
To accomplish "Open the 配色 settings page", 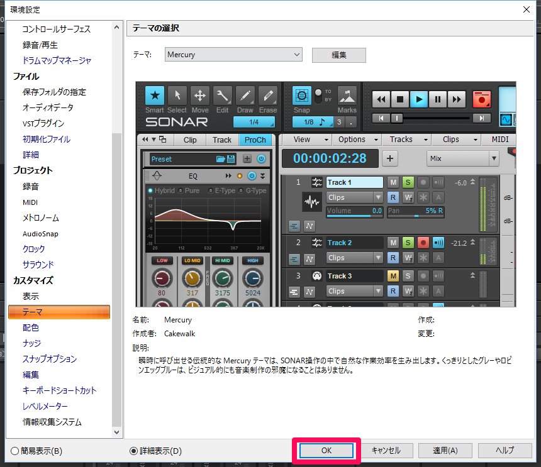I will pyautogui.click(x=31, y=327).
